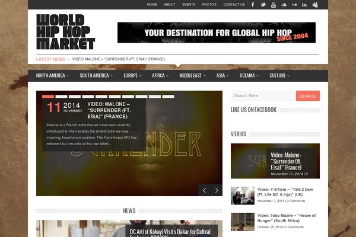Expand the Middle East menu
Viewport: 356px width, 237px height.
coord(192,75)
